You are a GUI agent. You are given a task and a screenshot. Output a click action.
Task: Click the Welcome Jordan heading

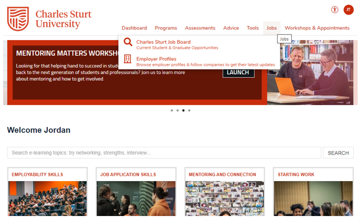[38, 130]
